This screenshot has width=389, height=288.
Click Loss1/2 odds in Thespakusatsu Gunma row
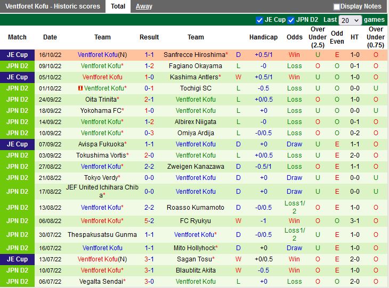pyautogui.click(x=295, y=234)
